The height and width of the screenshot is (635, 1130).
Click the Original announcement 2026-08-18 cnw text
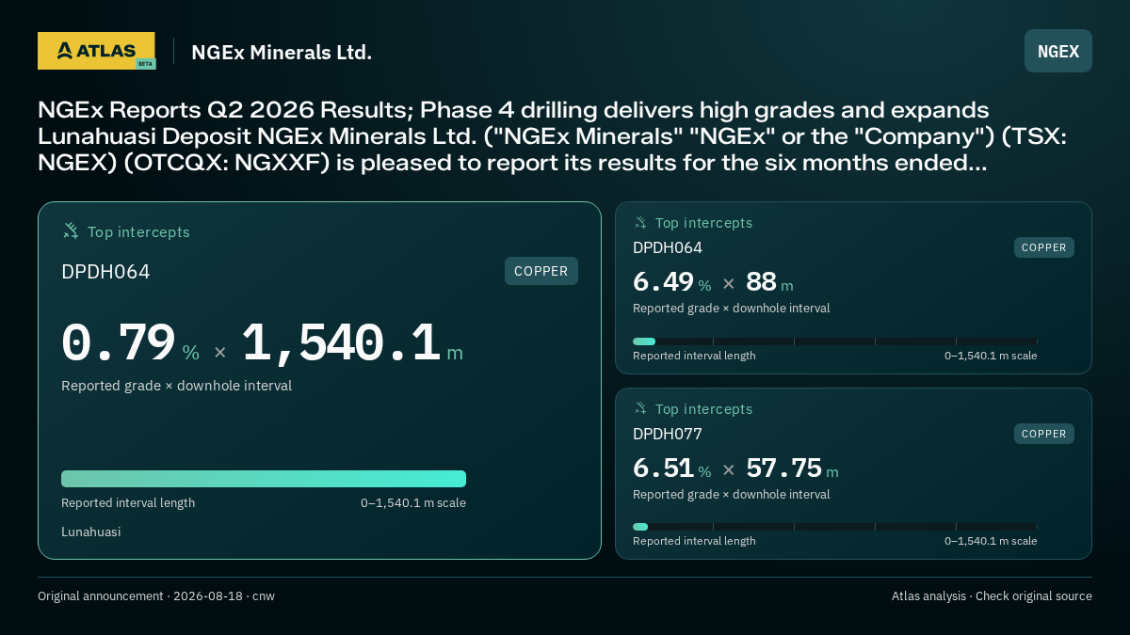click(156, 596)
